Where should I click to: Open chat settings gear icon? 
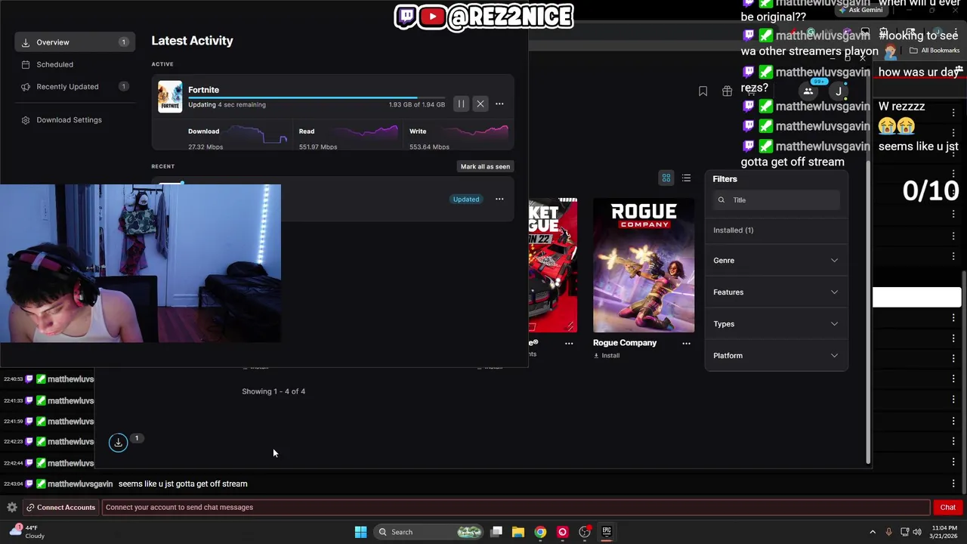pyautogui.click(x=11, y=508)
